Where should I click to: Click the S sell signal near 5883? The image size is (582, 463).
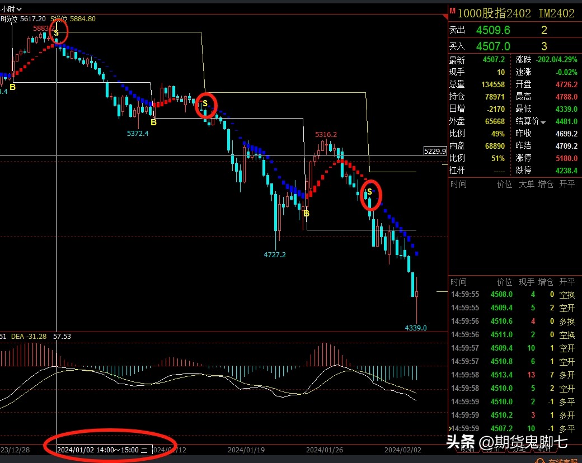57,33
